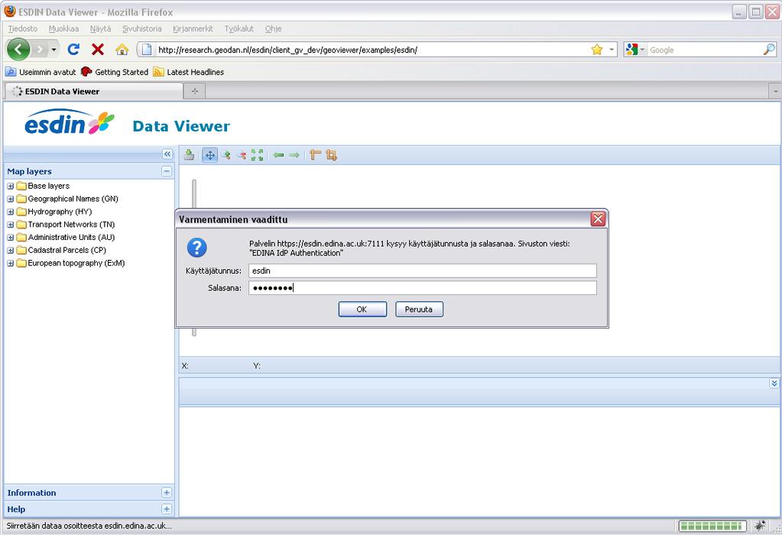Expand the Base layers tree node
782x535 pixels.
click(11, 186)
